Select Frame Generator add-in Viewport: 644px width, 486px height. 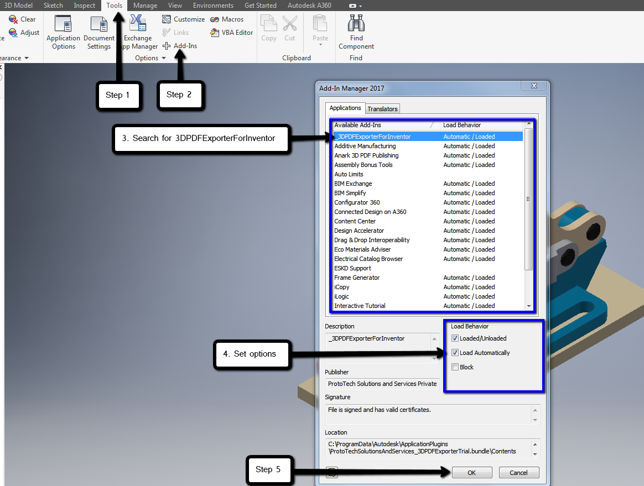[x=427, y=278]
